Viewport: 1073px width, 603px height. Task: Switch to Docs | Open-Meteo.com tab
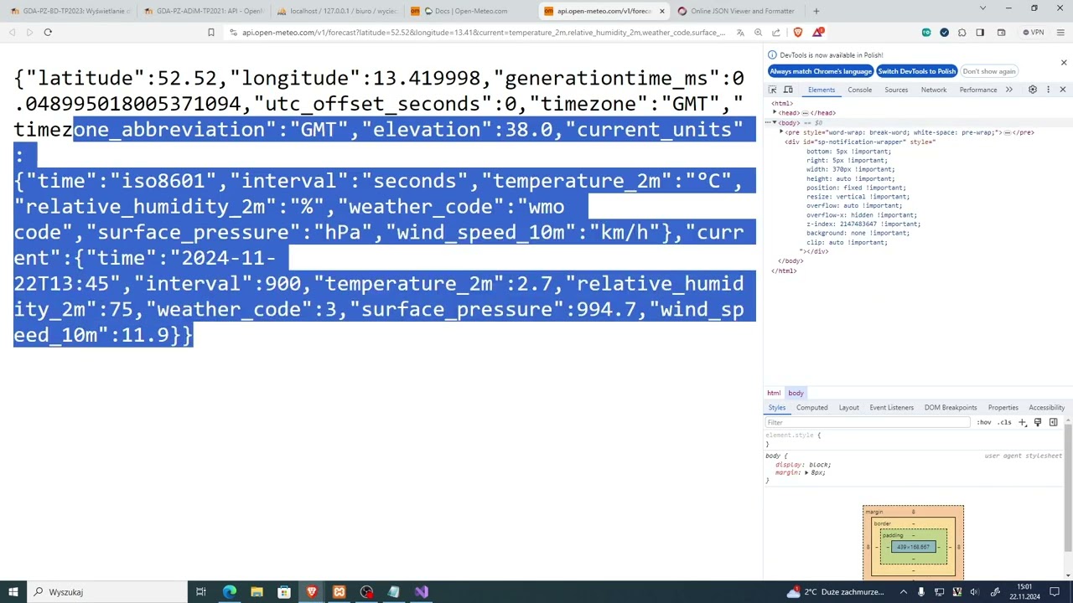point(465,11)
